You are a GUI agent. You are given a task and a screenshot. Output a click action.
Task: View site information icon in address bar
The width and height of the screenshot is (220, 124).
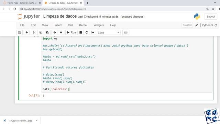tap(22, 9)
